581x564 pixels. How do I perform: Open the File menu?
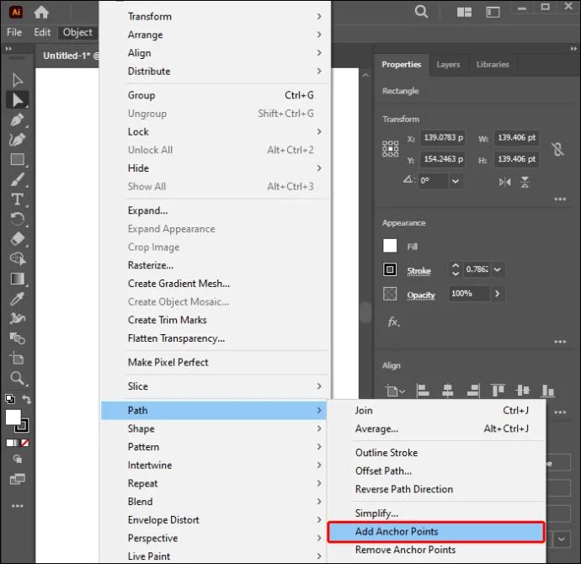[x=14, y=32]
